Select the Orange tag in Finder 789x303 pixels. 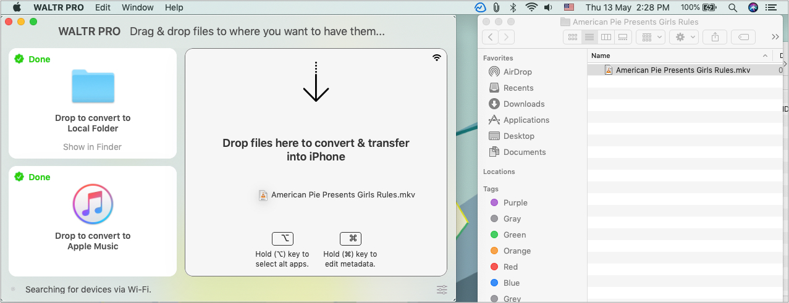click(517, 251)
